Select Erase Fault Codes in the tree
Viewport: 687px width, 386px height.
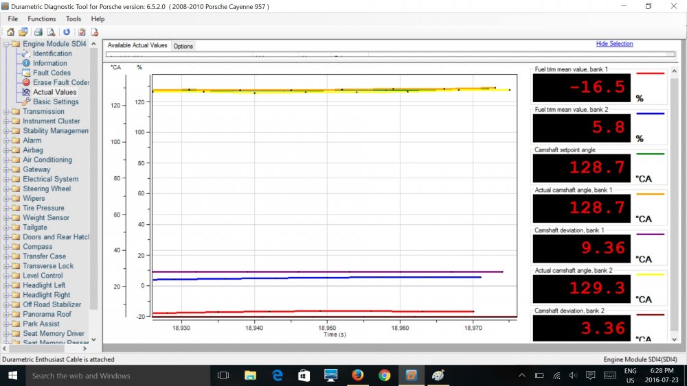pyautogui.click(x=60, y=82)
